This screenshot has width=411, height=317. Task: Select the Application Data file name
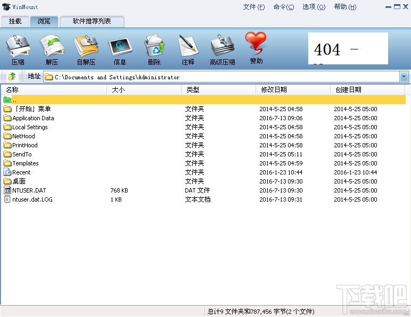pos(34,118)
